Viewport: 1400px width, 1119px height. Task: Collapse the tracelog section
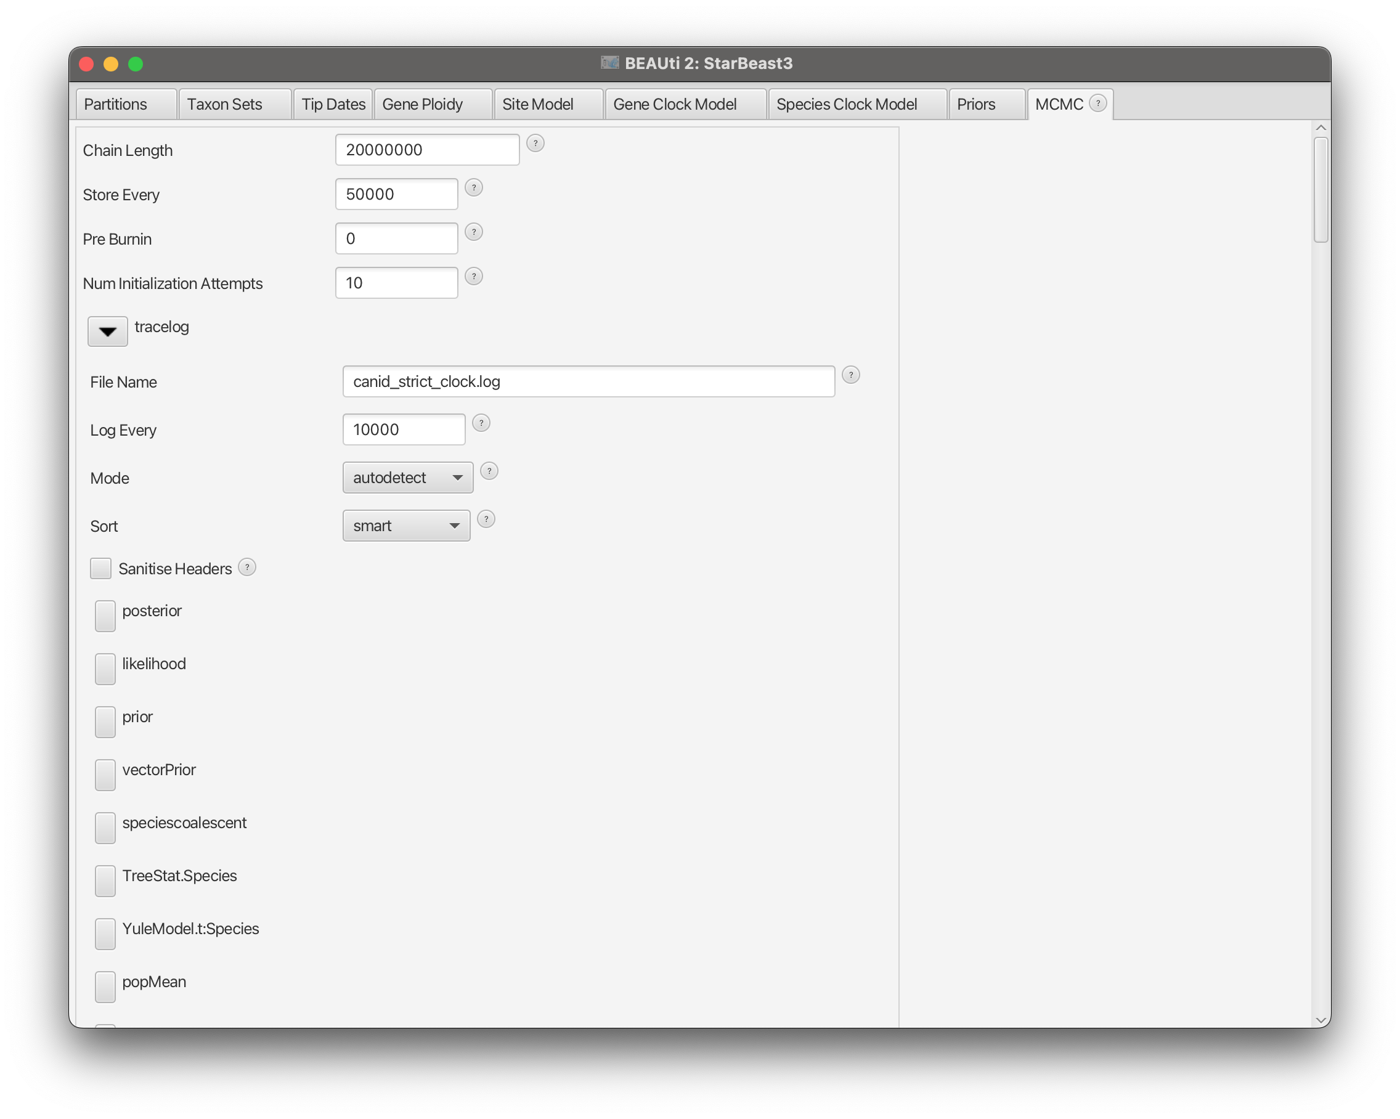[108, 332]
